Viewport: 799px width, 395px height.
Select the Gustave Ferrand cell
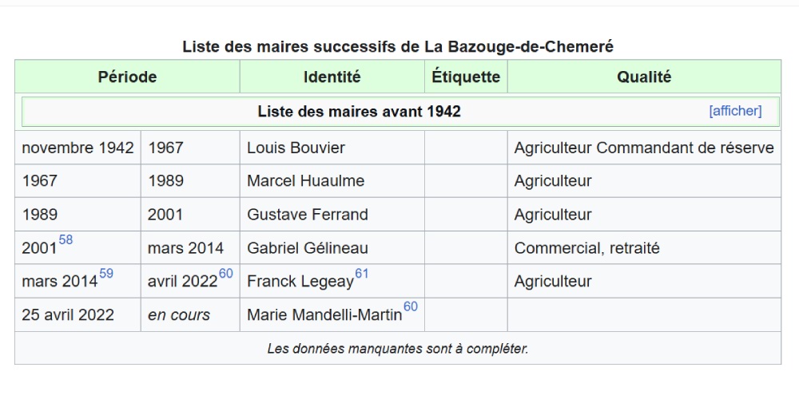pos(308,215)
